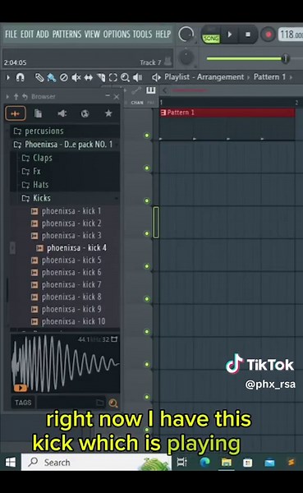This screenshot has width=303, height=493.
Task: Toggle the magnet snap icon in playlist toolbar
Action: [x=20, y=77]
